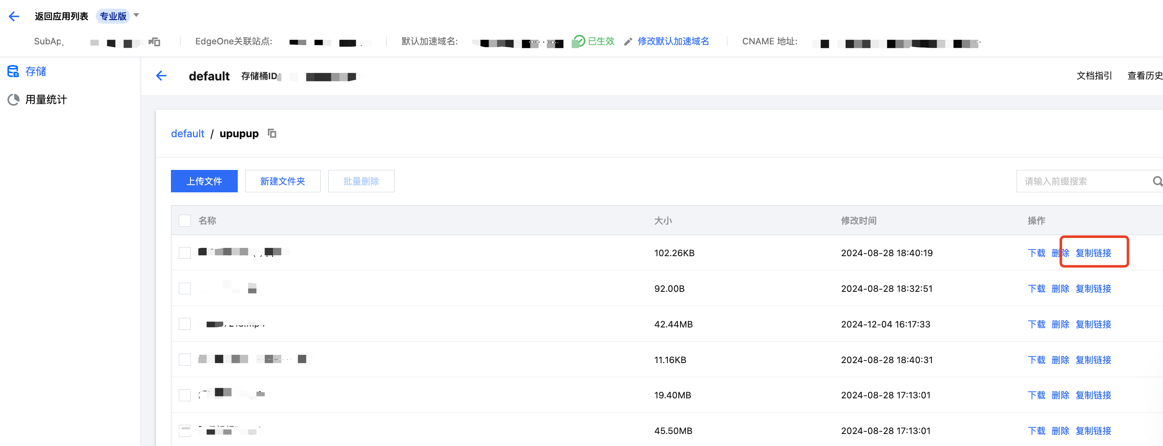The width and height of the screenshot is (1163, 446).
Task: Navigate to default breadcrumb link
Action: 188,133
